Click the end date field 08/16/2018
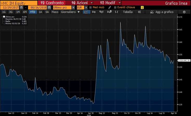The height and width of the screenshot is (116, 191). (x=37, y=8)
